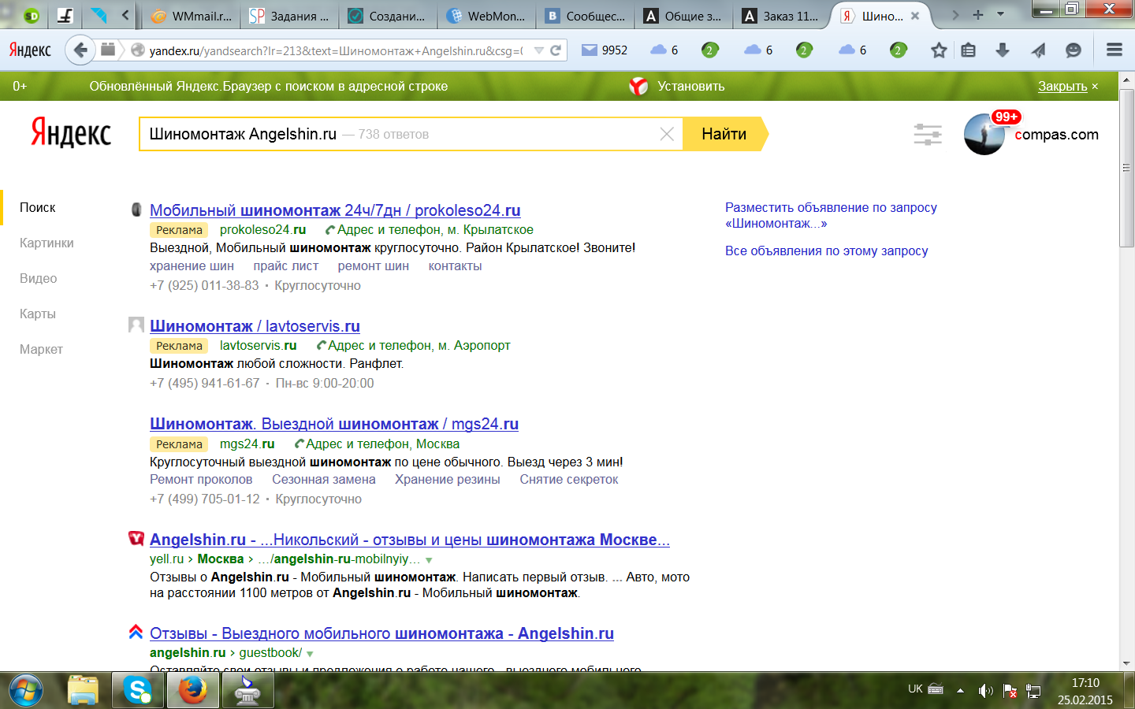
Task: Select Маркет in the left sidebar
Action: pyautogui.click(x=41, y=350)
